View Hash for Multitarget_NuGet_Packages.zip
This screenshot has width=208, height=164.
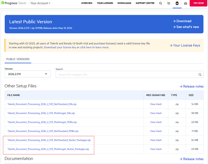(156, 149)
